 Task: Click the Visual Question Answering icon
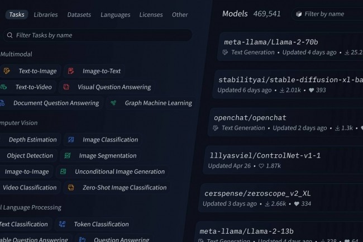(x=66, y=87)
